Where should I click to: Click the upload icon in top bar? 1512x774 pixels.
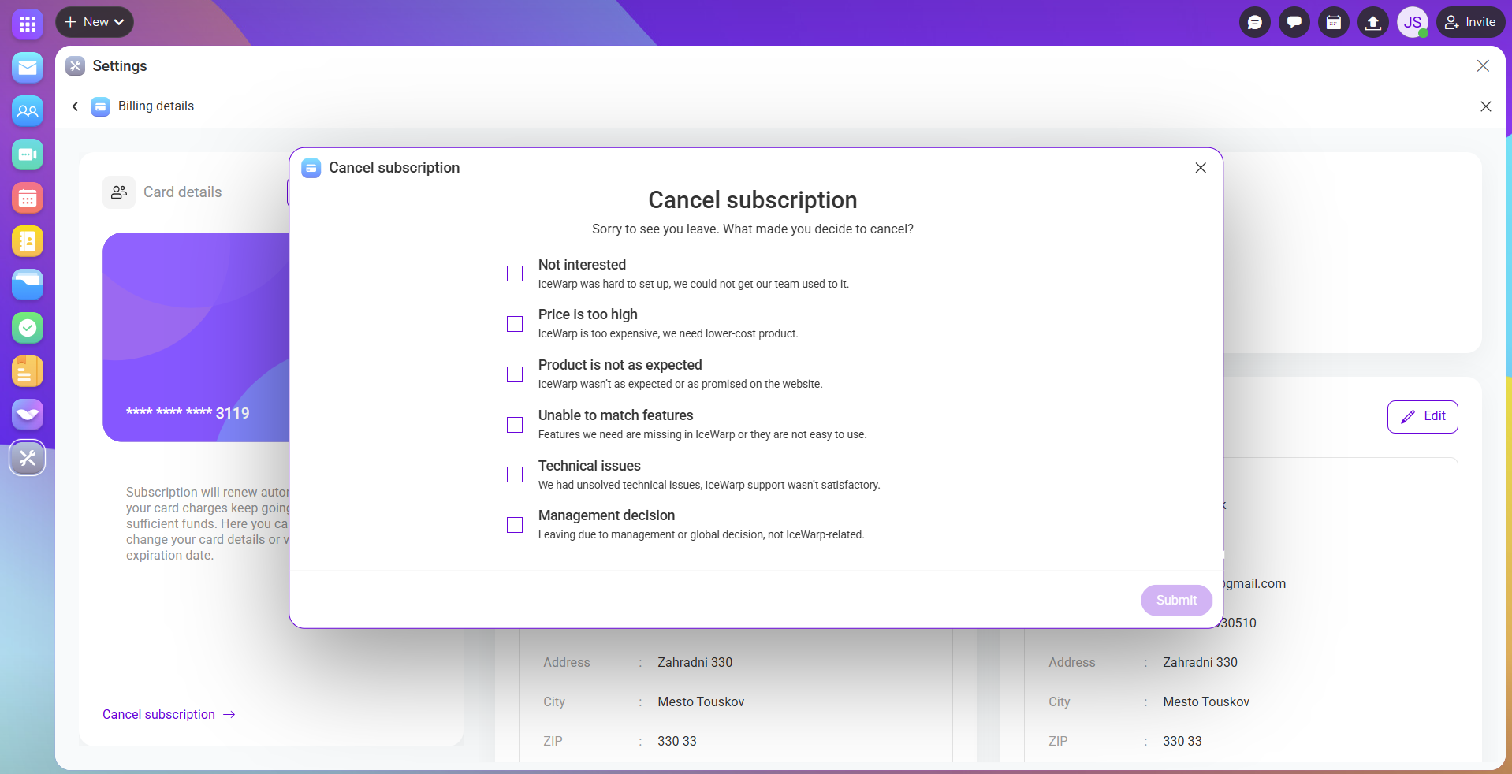pyautogui.click(x=1372, y=22)
